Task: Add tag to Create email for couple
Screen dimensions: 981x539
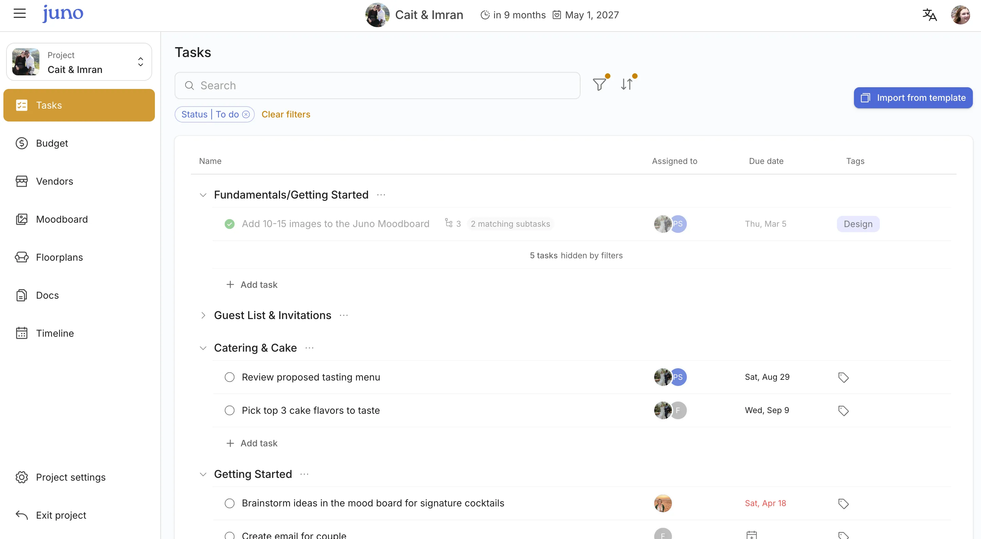Action: (x=843, y=535)
